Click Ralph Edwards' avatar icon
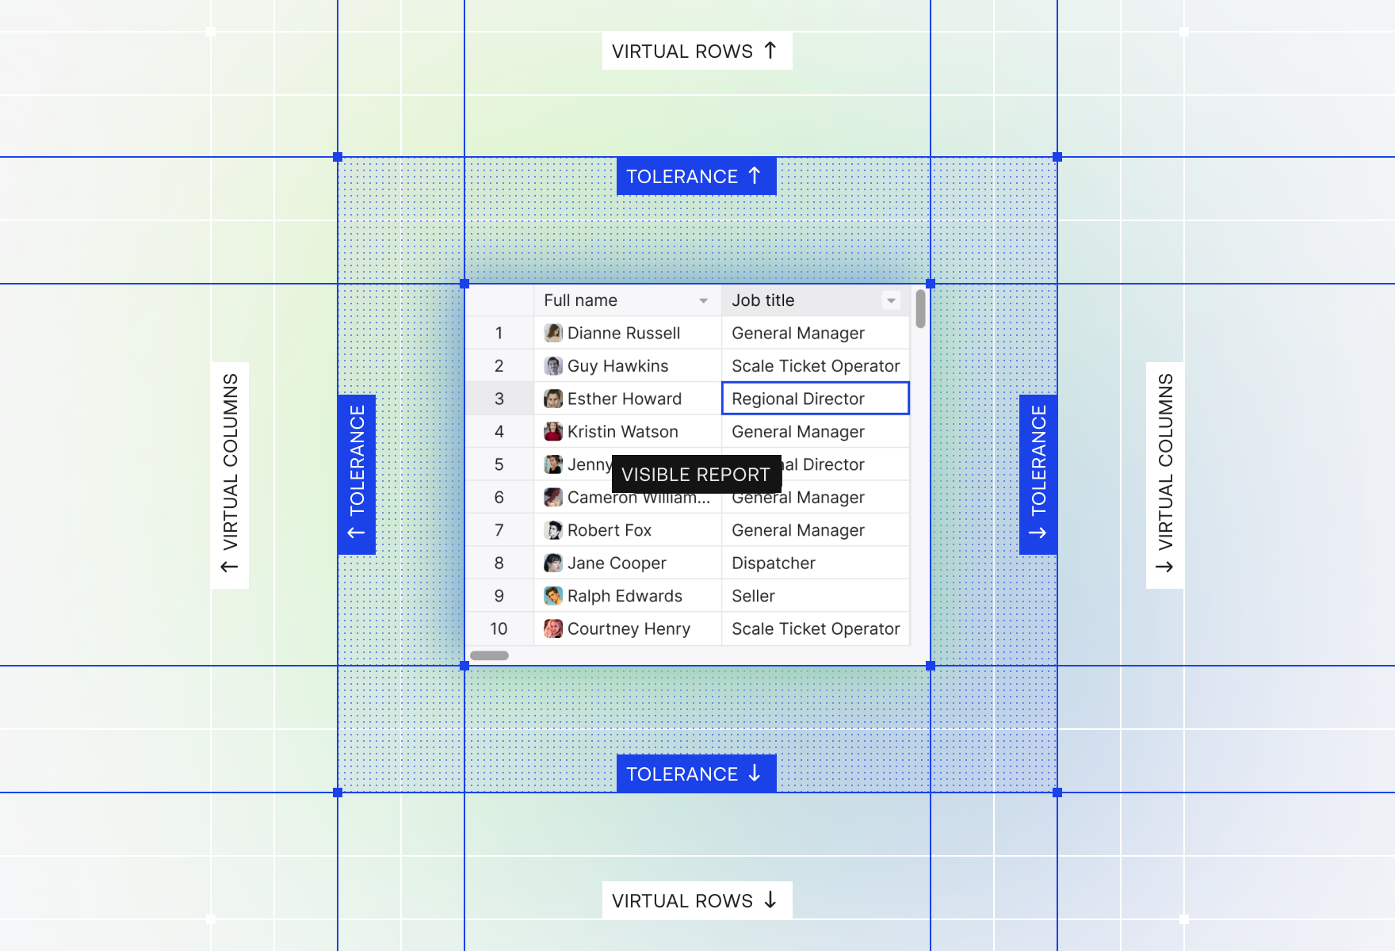The width and height of the screenshot is (1395, 951). (x=553, y=596)
